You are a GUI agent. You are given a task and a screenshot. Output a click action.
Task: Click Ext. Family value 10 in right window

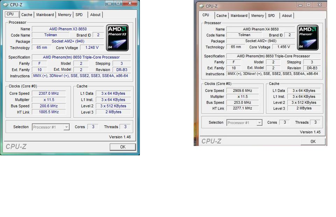[234, 68]
